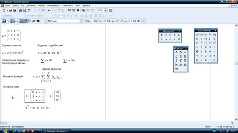The image size is (238, 133).
Task: Print the worksheet using the printer icon
Action: (20, 10)
